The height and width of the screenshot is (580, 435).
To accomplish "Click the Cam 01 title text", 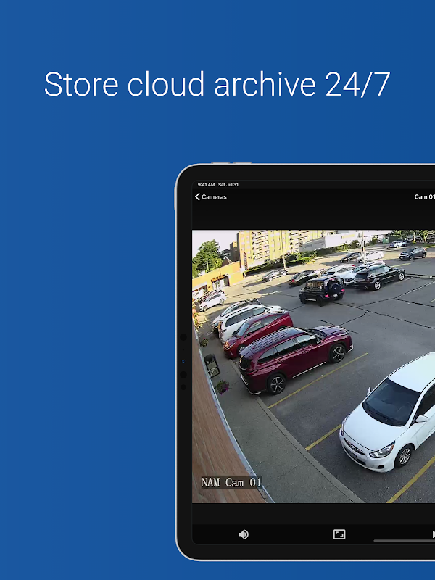I will [x=424, y=196].
